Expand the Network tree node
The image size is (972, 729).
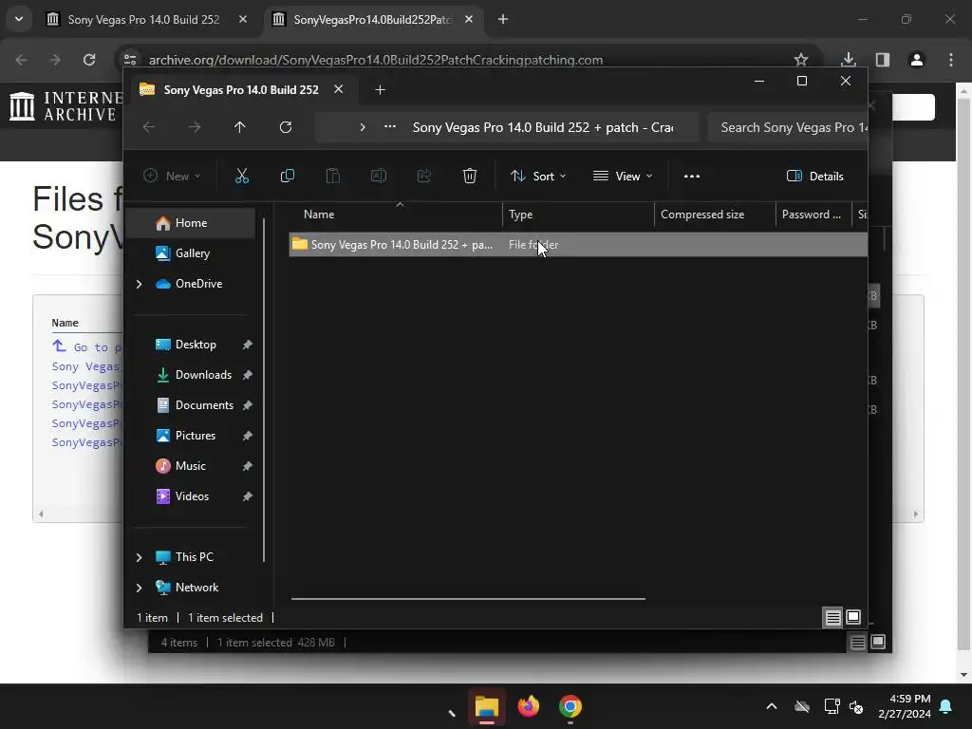pyautogui.click(x=139, y=588)
